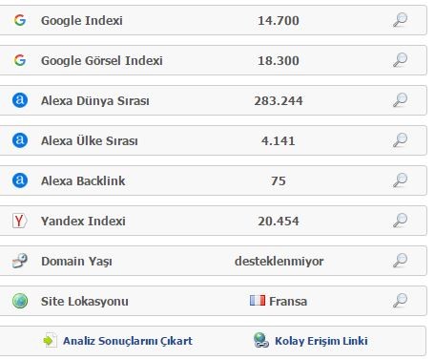Click Alexa icon next to Alexa Backlink

[x=20, y=180]
